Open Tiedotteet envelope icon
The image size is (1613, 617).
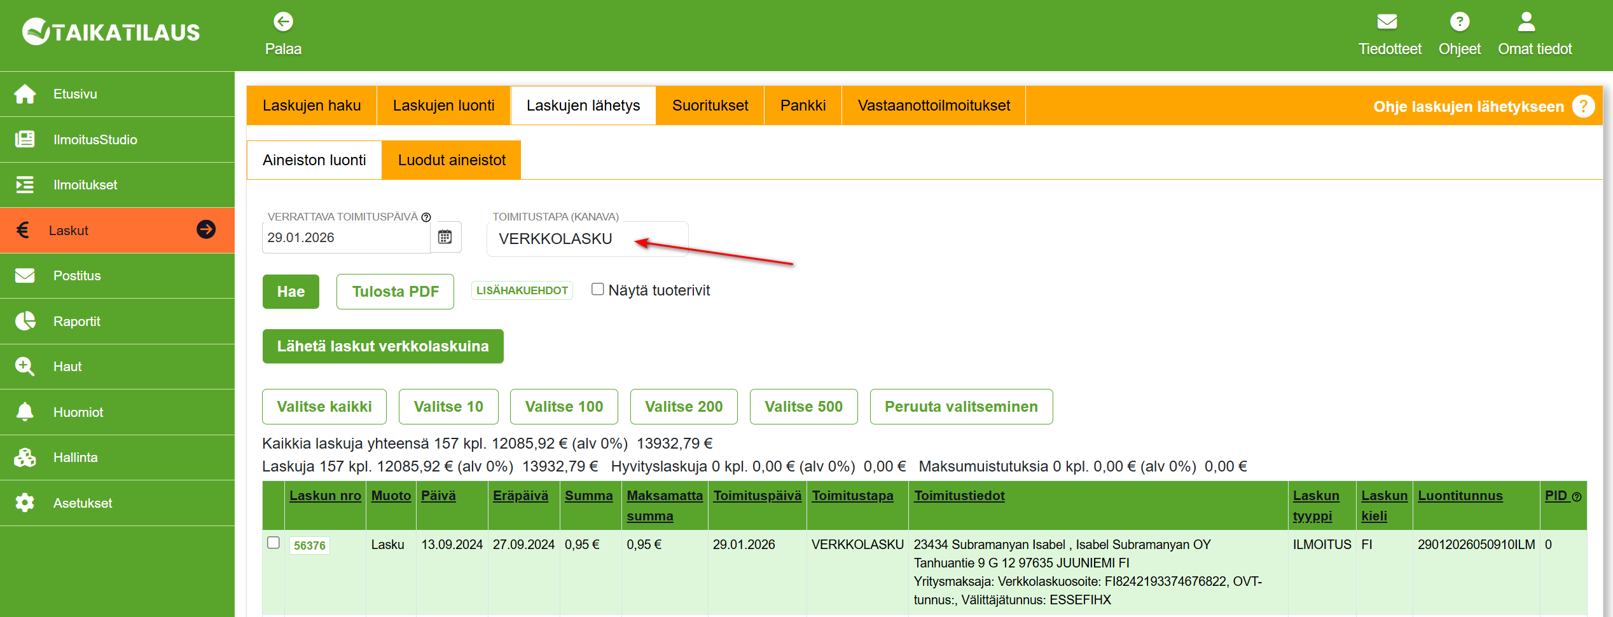pyautogui.click(x=1387, y=22)
